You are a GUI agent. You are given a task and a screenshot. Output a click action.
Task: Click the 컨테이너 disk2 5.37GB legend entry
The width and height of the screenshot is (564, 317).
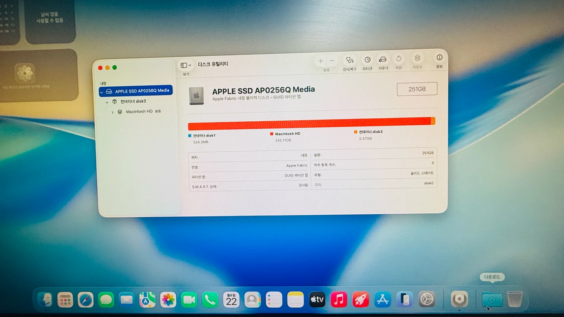pyautogui.click(x=368, y=135)
